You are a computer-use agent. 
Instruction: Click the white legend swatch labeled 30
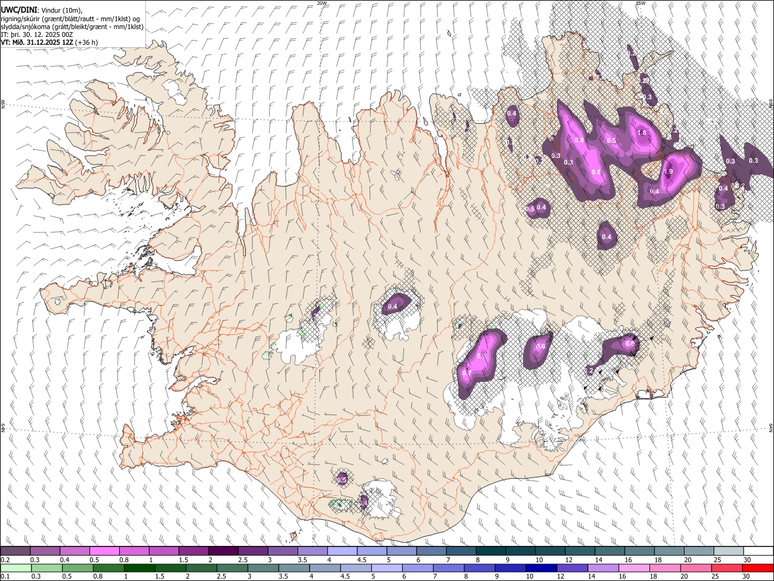758,551
